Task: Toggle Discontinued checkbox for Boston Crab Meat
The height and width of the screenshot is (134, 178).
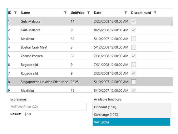Action: coord(134,47)
